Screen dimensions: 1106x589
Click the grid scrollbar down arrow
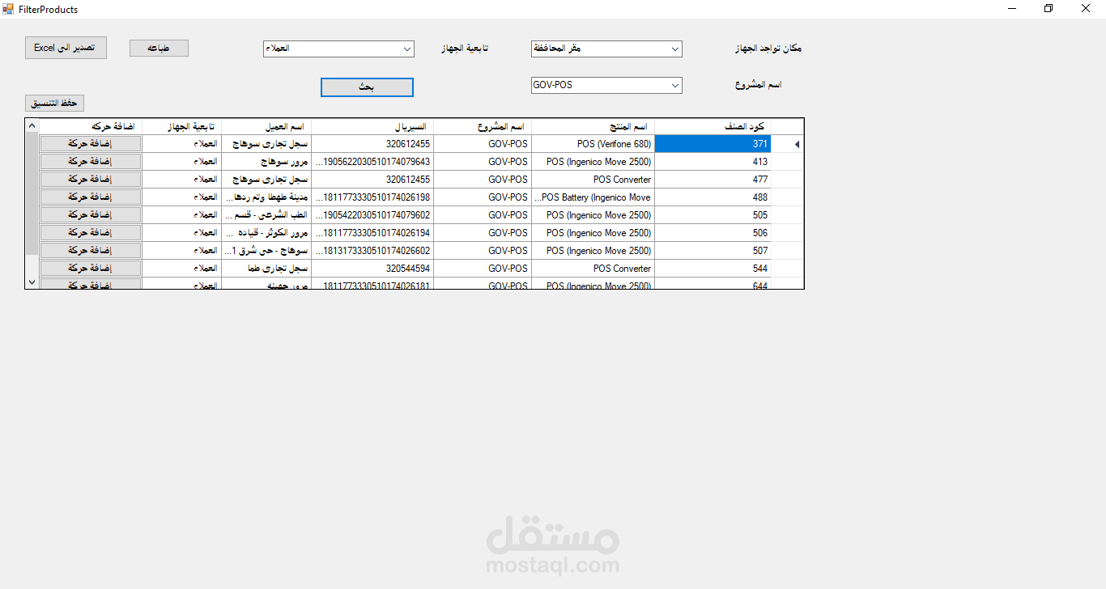pyautogui.click(x=32, y=282)
